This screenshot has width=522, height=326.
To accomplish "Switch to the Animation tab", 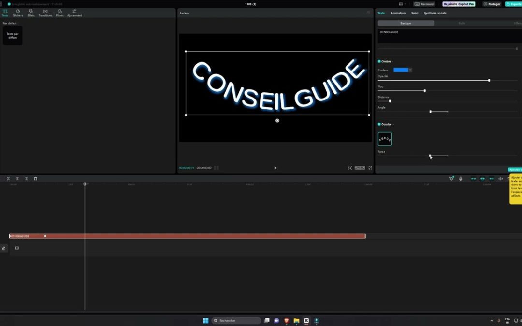I will (x=398, y=13).
